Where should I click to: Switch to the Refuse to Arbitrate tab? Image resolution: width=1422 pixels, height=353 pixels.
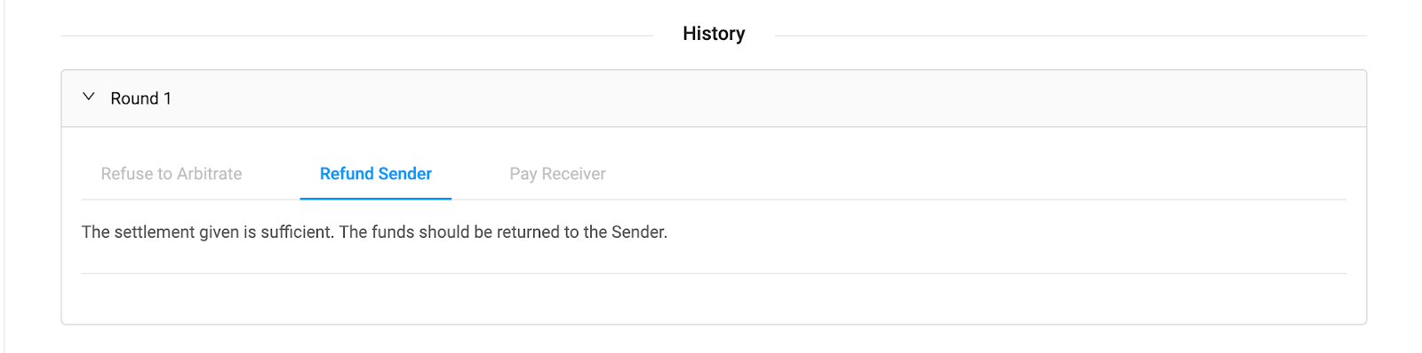[172, 174]
